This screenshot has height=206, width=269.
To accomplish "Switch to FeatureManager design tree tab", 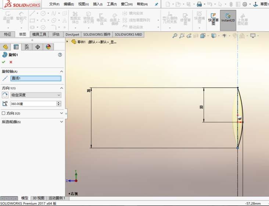I will (x=6, y=47).
